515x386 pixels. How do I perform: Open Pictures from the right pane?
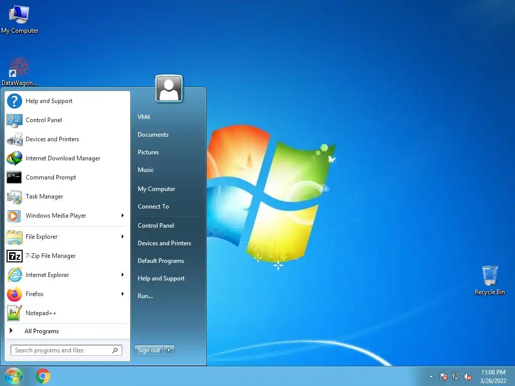pos(148,152)
